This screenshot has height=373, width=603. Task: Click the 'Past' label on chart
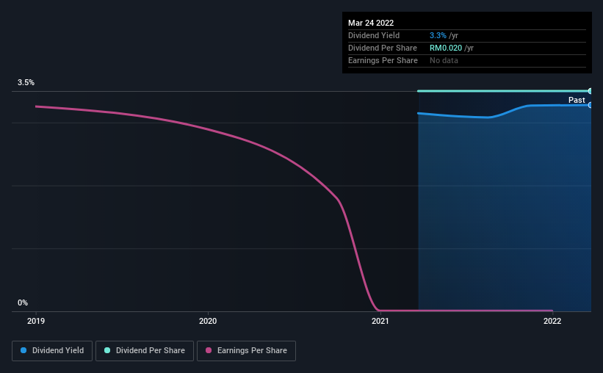pos(577,100)
